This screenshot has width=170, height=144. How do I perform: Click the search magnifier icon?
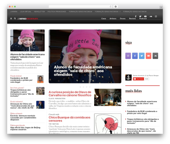15,18
